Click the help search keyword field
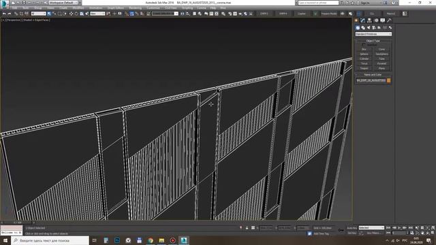Viewport: 436px width, 245px height. point(318,3)
